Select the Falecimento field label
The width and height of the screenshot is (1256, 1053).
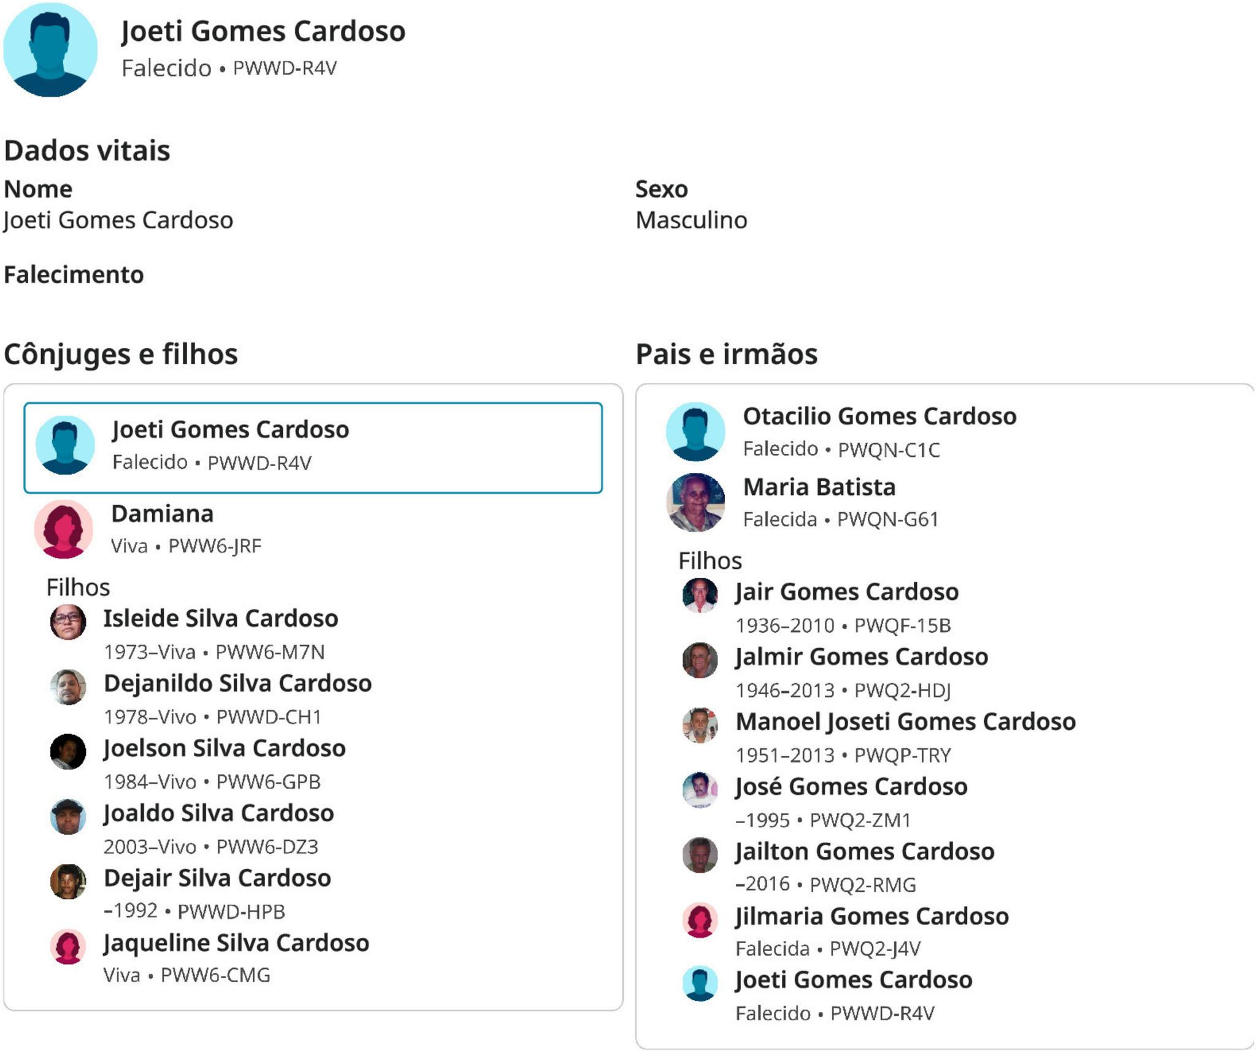[74, 275]
